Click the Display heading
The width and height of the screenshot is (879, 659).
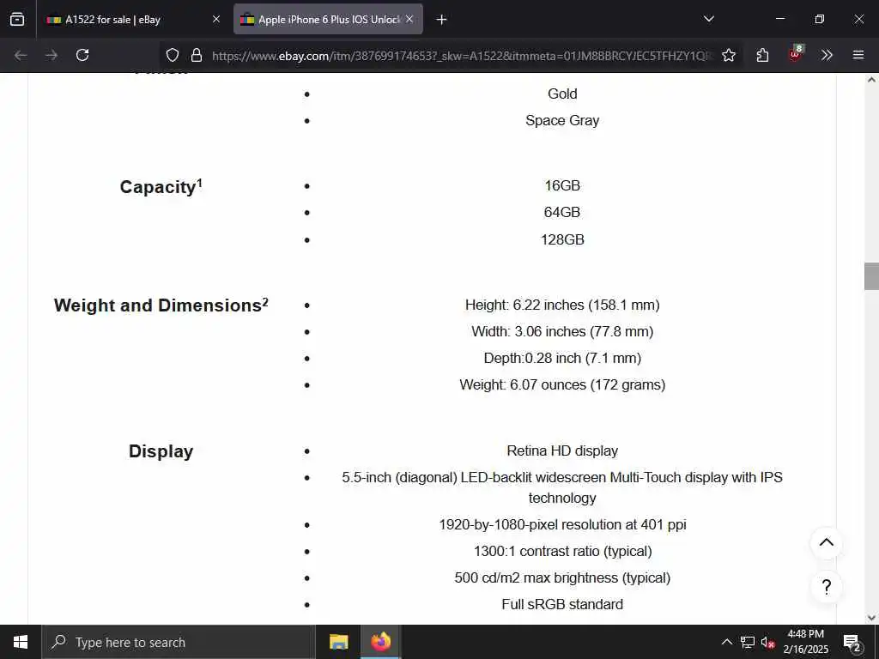(x=161, y=451)
